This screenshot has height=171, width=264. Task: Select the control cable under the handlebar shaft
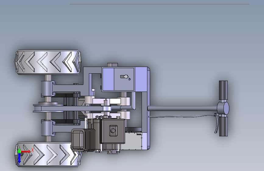(182, 116)
